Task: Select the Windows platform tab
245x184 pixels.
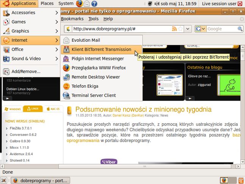Action: [x=13, y=109]
